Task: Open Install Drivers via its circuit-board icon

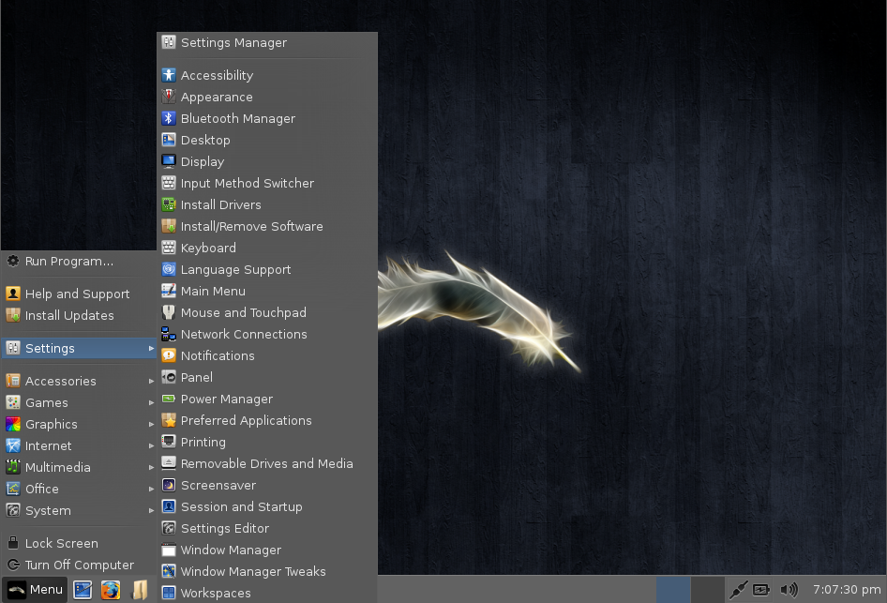Action: pos(169,204)
